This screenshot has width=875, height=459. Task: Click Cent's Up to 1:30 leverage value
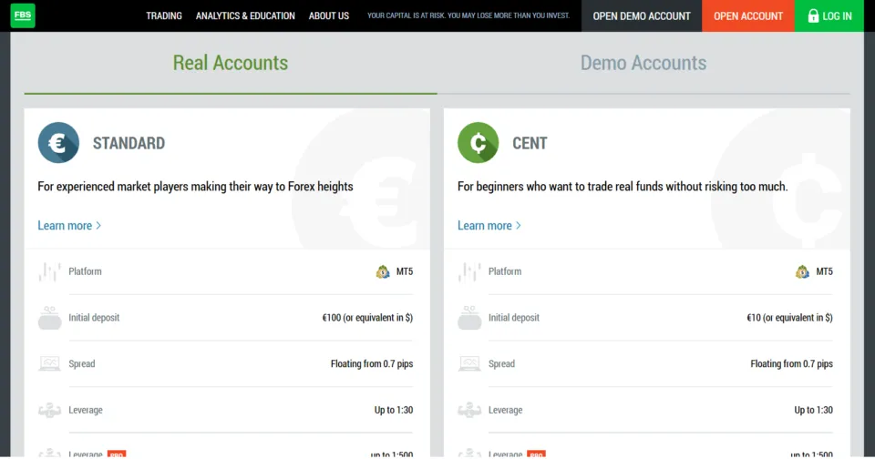tap(813, 410)
